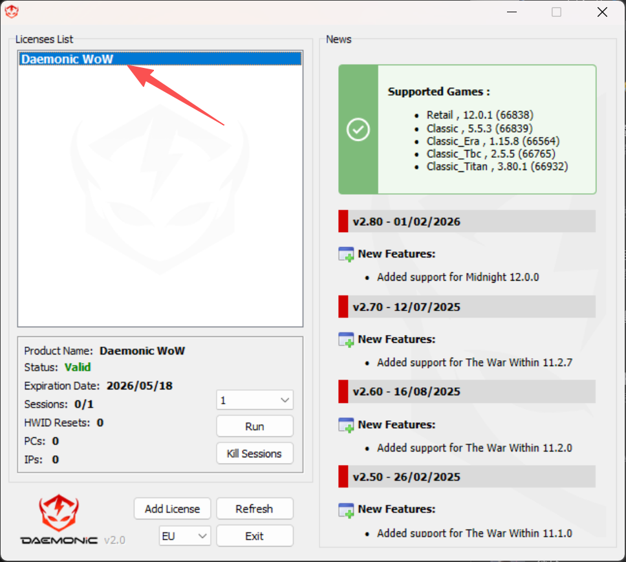
Task: Click the v2.70 - 12/07/2025 header
Action: (467, 307)
